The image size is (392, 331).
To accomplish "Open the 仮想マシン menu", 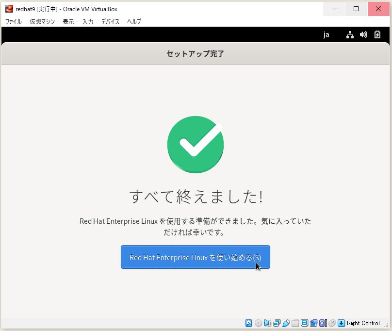I will tap(42, 21).
